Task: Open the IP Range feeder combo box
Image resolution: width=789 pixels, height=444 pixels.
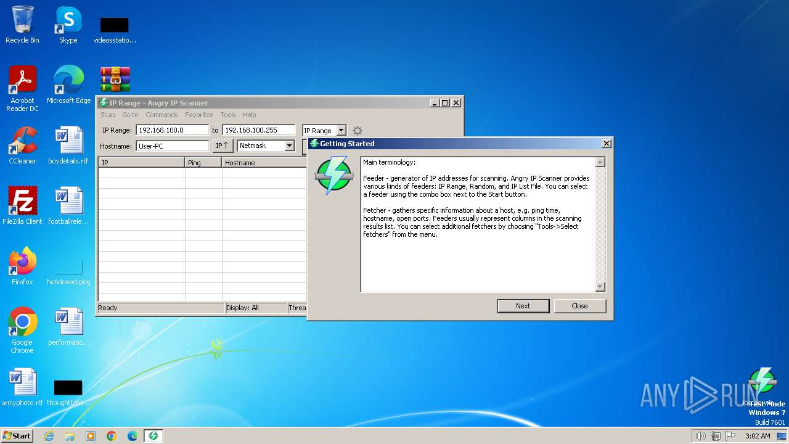Action: (324, 131)
